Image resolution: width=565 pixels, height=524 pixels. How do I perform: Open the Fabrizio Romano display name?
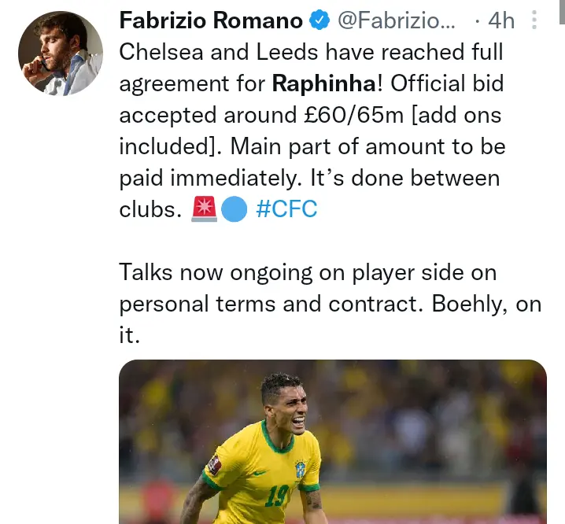[x=211, y=21]
